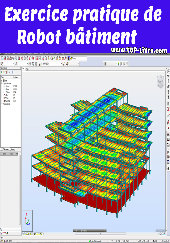Select the Geometry tab in Object Inspector
170x243 pixels.
[7, 149]
